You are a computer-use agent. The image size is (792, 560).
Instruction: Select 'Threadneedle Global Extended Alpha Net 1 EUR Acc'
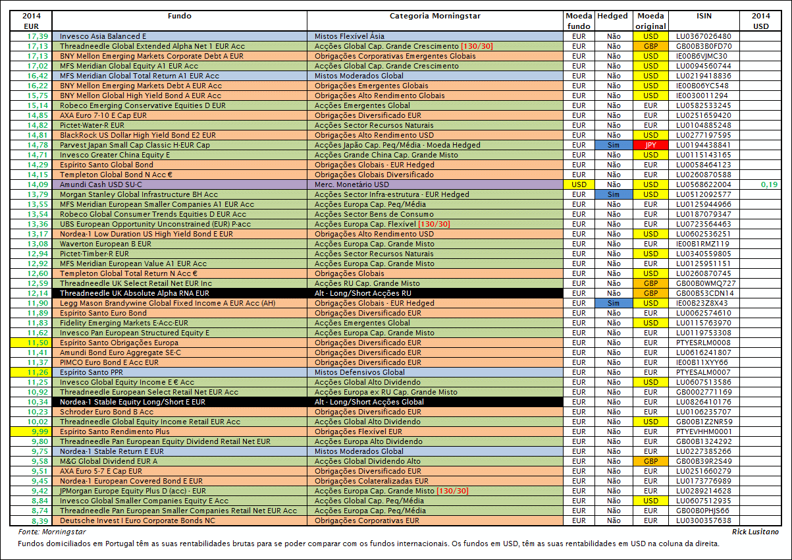point(180,46)
